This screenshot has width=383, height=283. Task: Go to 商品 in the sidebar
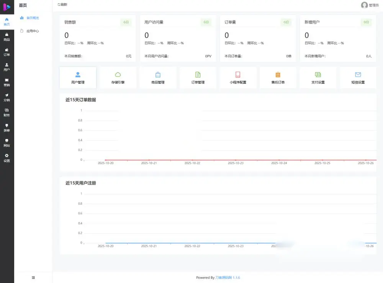[7, 37]
